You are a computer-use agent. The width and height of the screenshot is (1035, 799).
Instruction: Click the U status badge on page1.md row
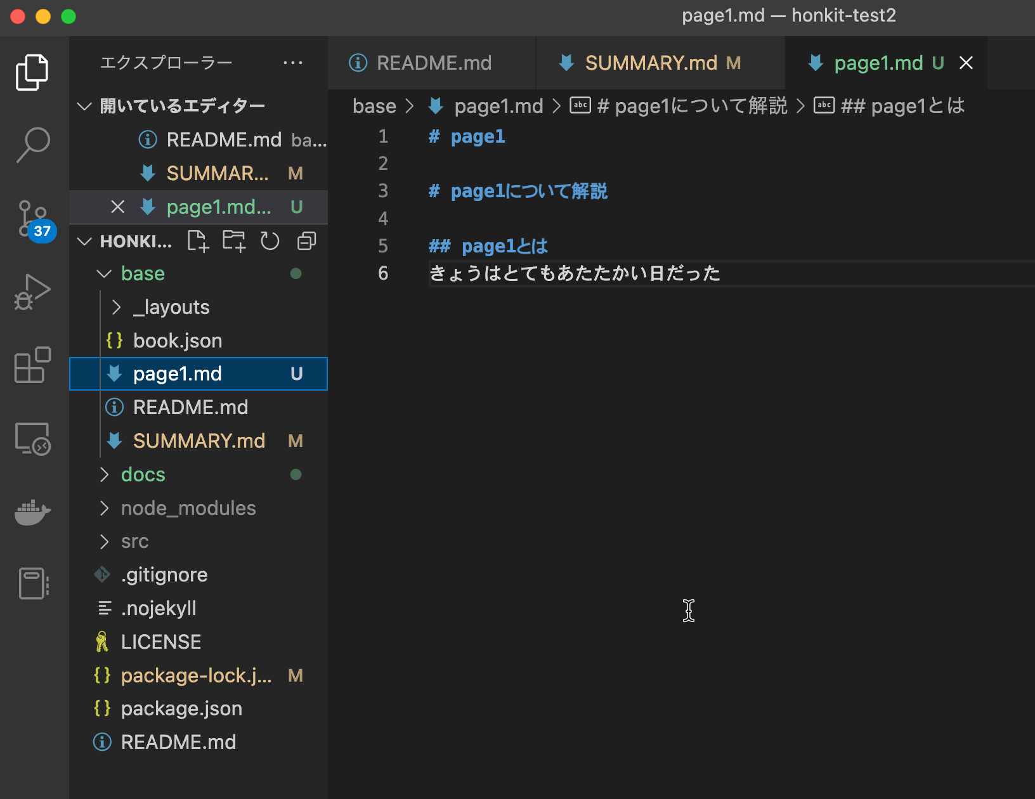[x=296, y=374]
